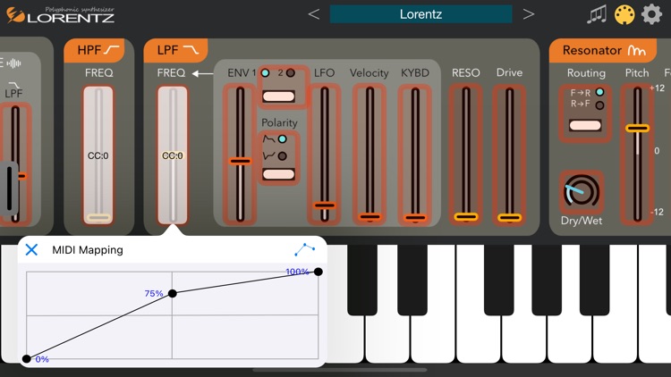Open MIDI settings via yellow connector icon
The height and width of the screenshot is (377, 671).
(624, 14)
